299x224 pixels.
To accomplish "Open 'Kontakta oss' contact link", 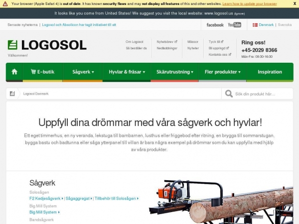I will tap(220, 54).
